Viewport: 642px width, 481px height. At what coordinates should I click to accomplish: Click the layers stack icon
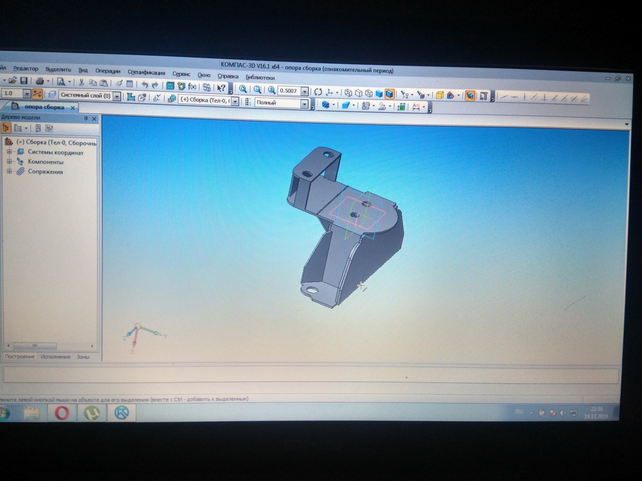51,94
